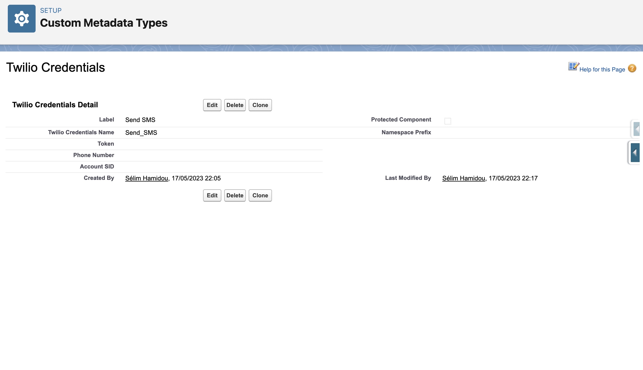
Task: Click the 17/05/2023 22:05 created timestamp
Action: pyautogui.click(x=196, y=178)
